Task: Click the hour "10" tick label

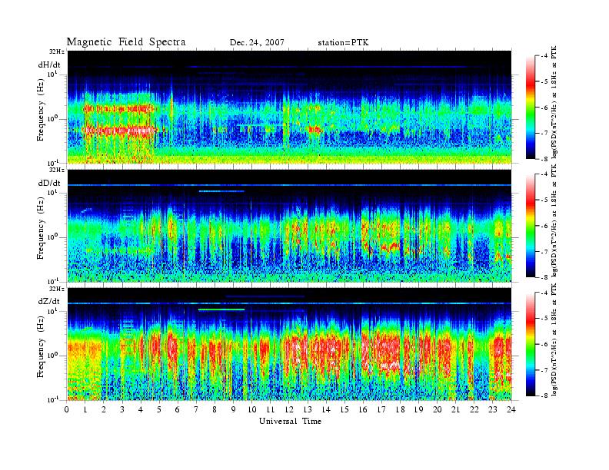Action: click(251, 409)
